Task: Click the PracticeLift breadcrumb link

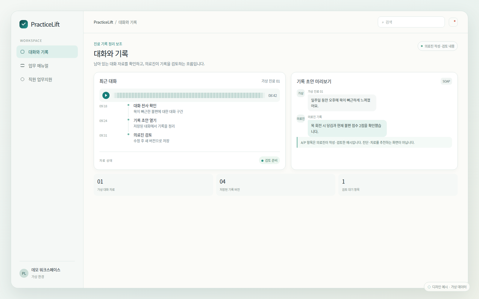Action: coord(103,22)
